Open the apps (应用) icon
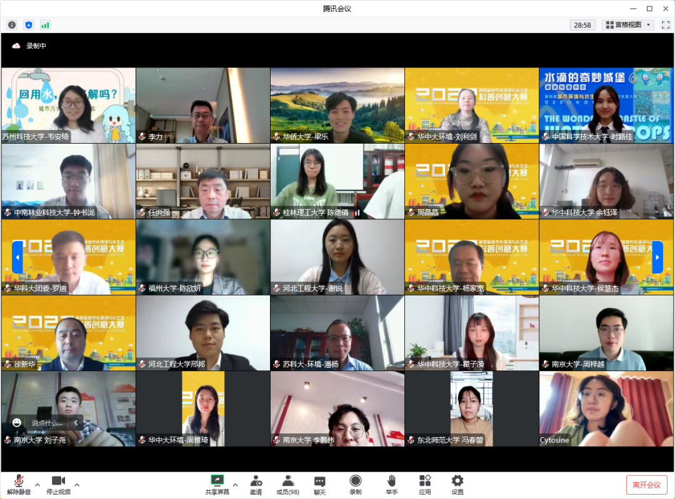Screen dimensions: 675x499 (425, 484)
